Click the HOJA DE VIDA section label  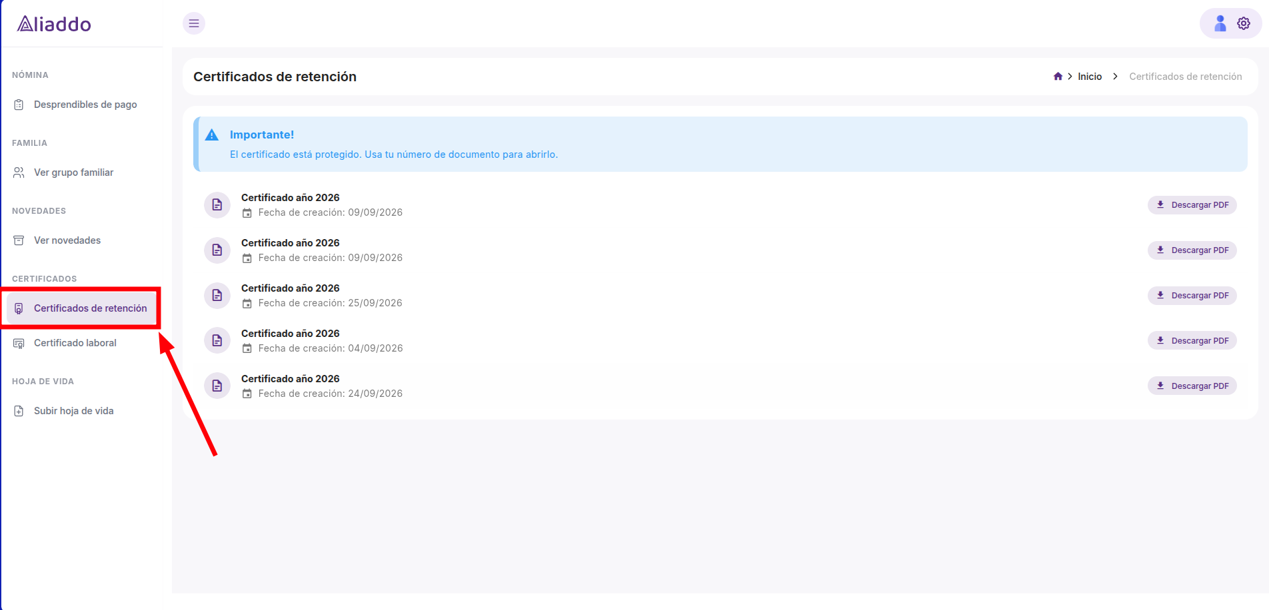pos(43,382)
